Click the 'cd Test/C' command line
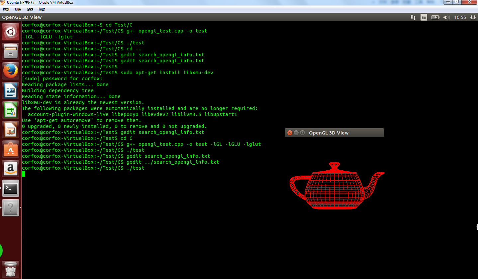The width and height of the screenshot is (478, 279). tap(77, 25)
